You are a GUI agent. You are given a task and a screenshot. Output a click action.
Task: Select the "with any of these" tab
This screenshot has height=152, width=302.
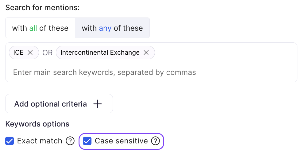click(x=112, y=28)
